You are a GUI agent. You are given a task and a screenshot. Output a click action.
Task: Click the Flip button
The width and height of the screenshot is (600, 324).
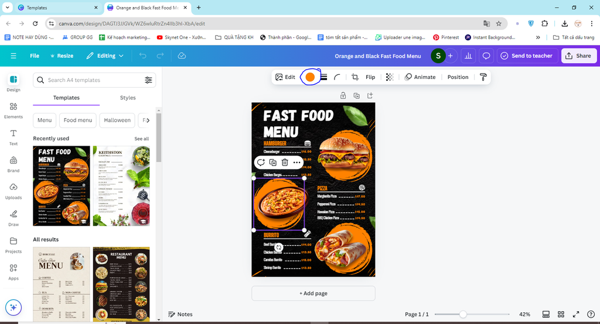click(x=370, y=77)
